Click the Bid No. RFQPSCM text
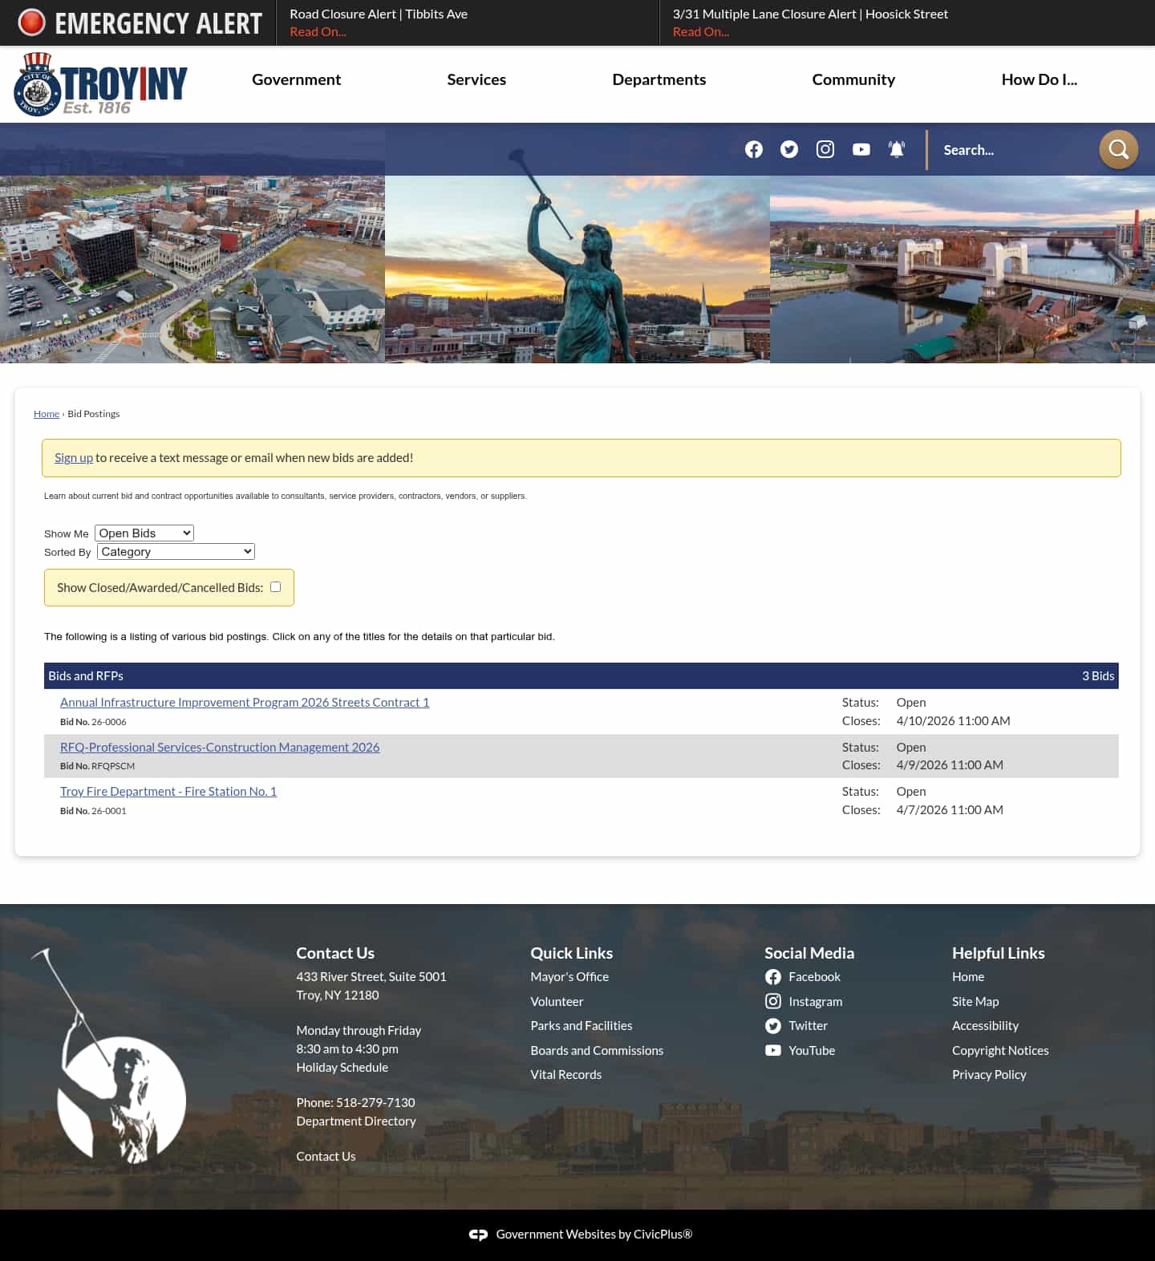The height and width of the screenshot is (1261, 1155). point(97,766)
